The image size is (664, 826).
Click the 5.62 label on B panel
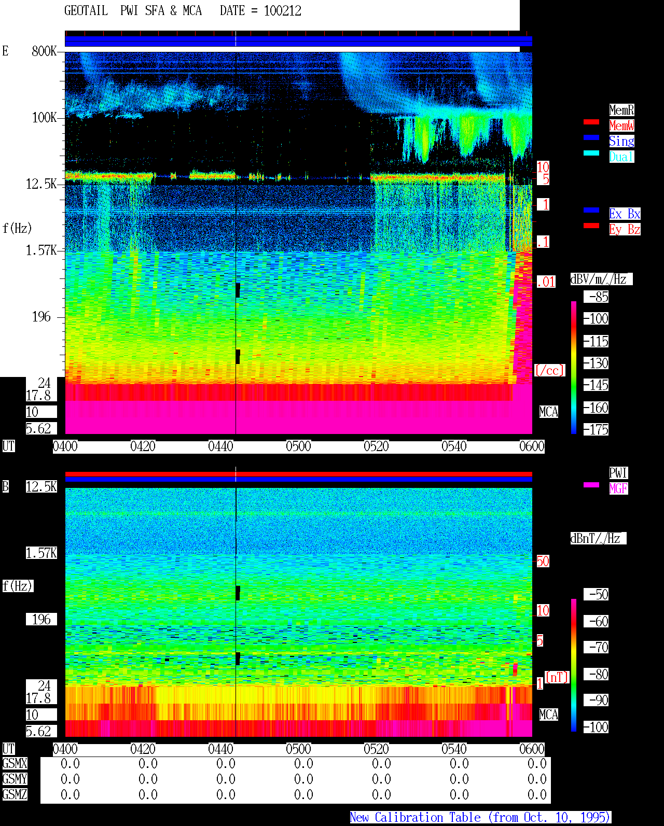38,732
